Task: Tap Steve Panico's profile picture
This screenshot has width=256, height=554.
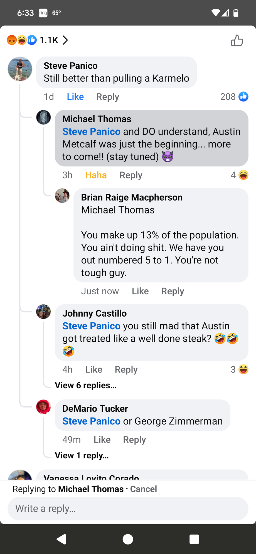Action: pos(20,69)
